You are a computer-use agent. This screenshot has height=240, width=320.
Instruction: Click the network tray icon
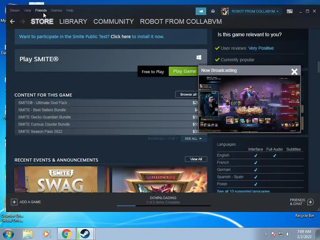(281, 234)
